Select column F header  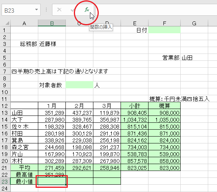165,23
